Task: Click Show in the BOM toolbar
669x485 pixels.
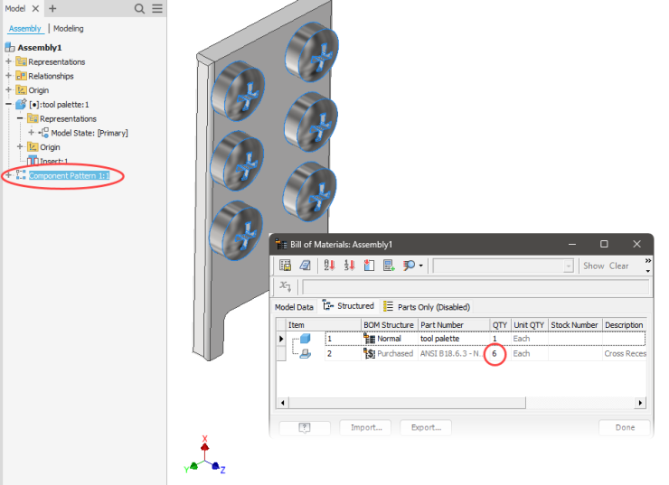Action: (593, 266)
